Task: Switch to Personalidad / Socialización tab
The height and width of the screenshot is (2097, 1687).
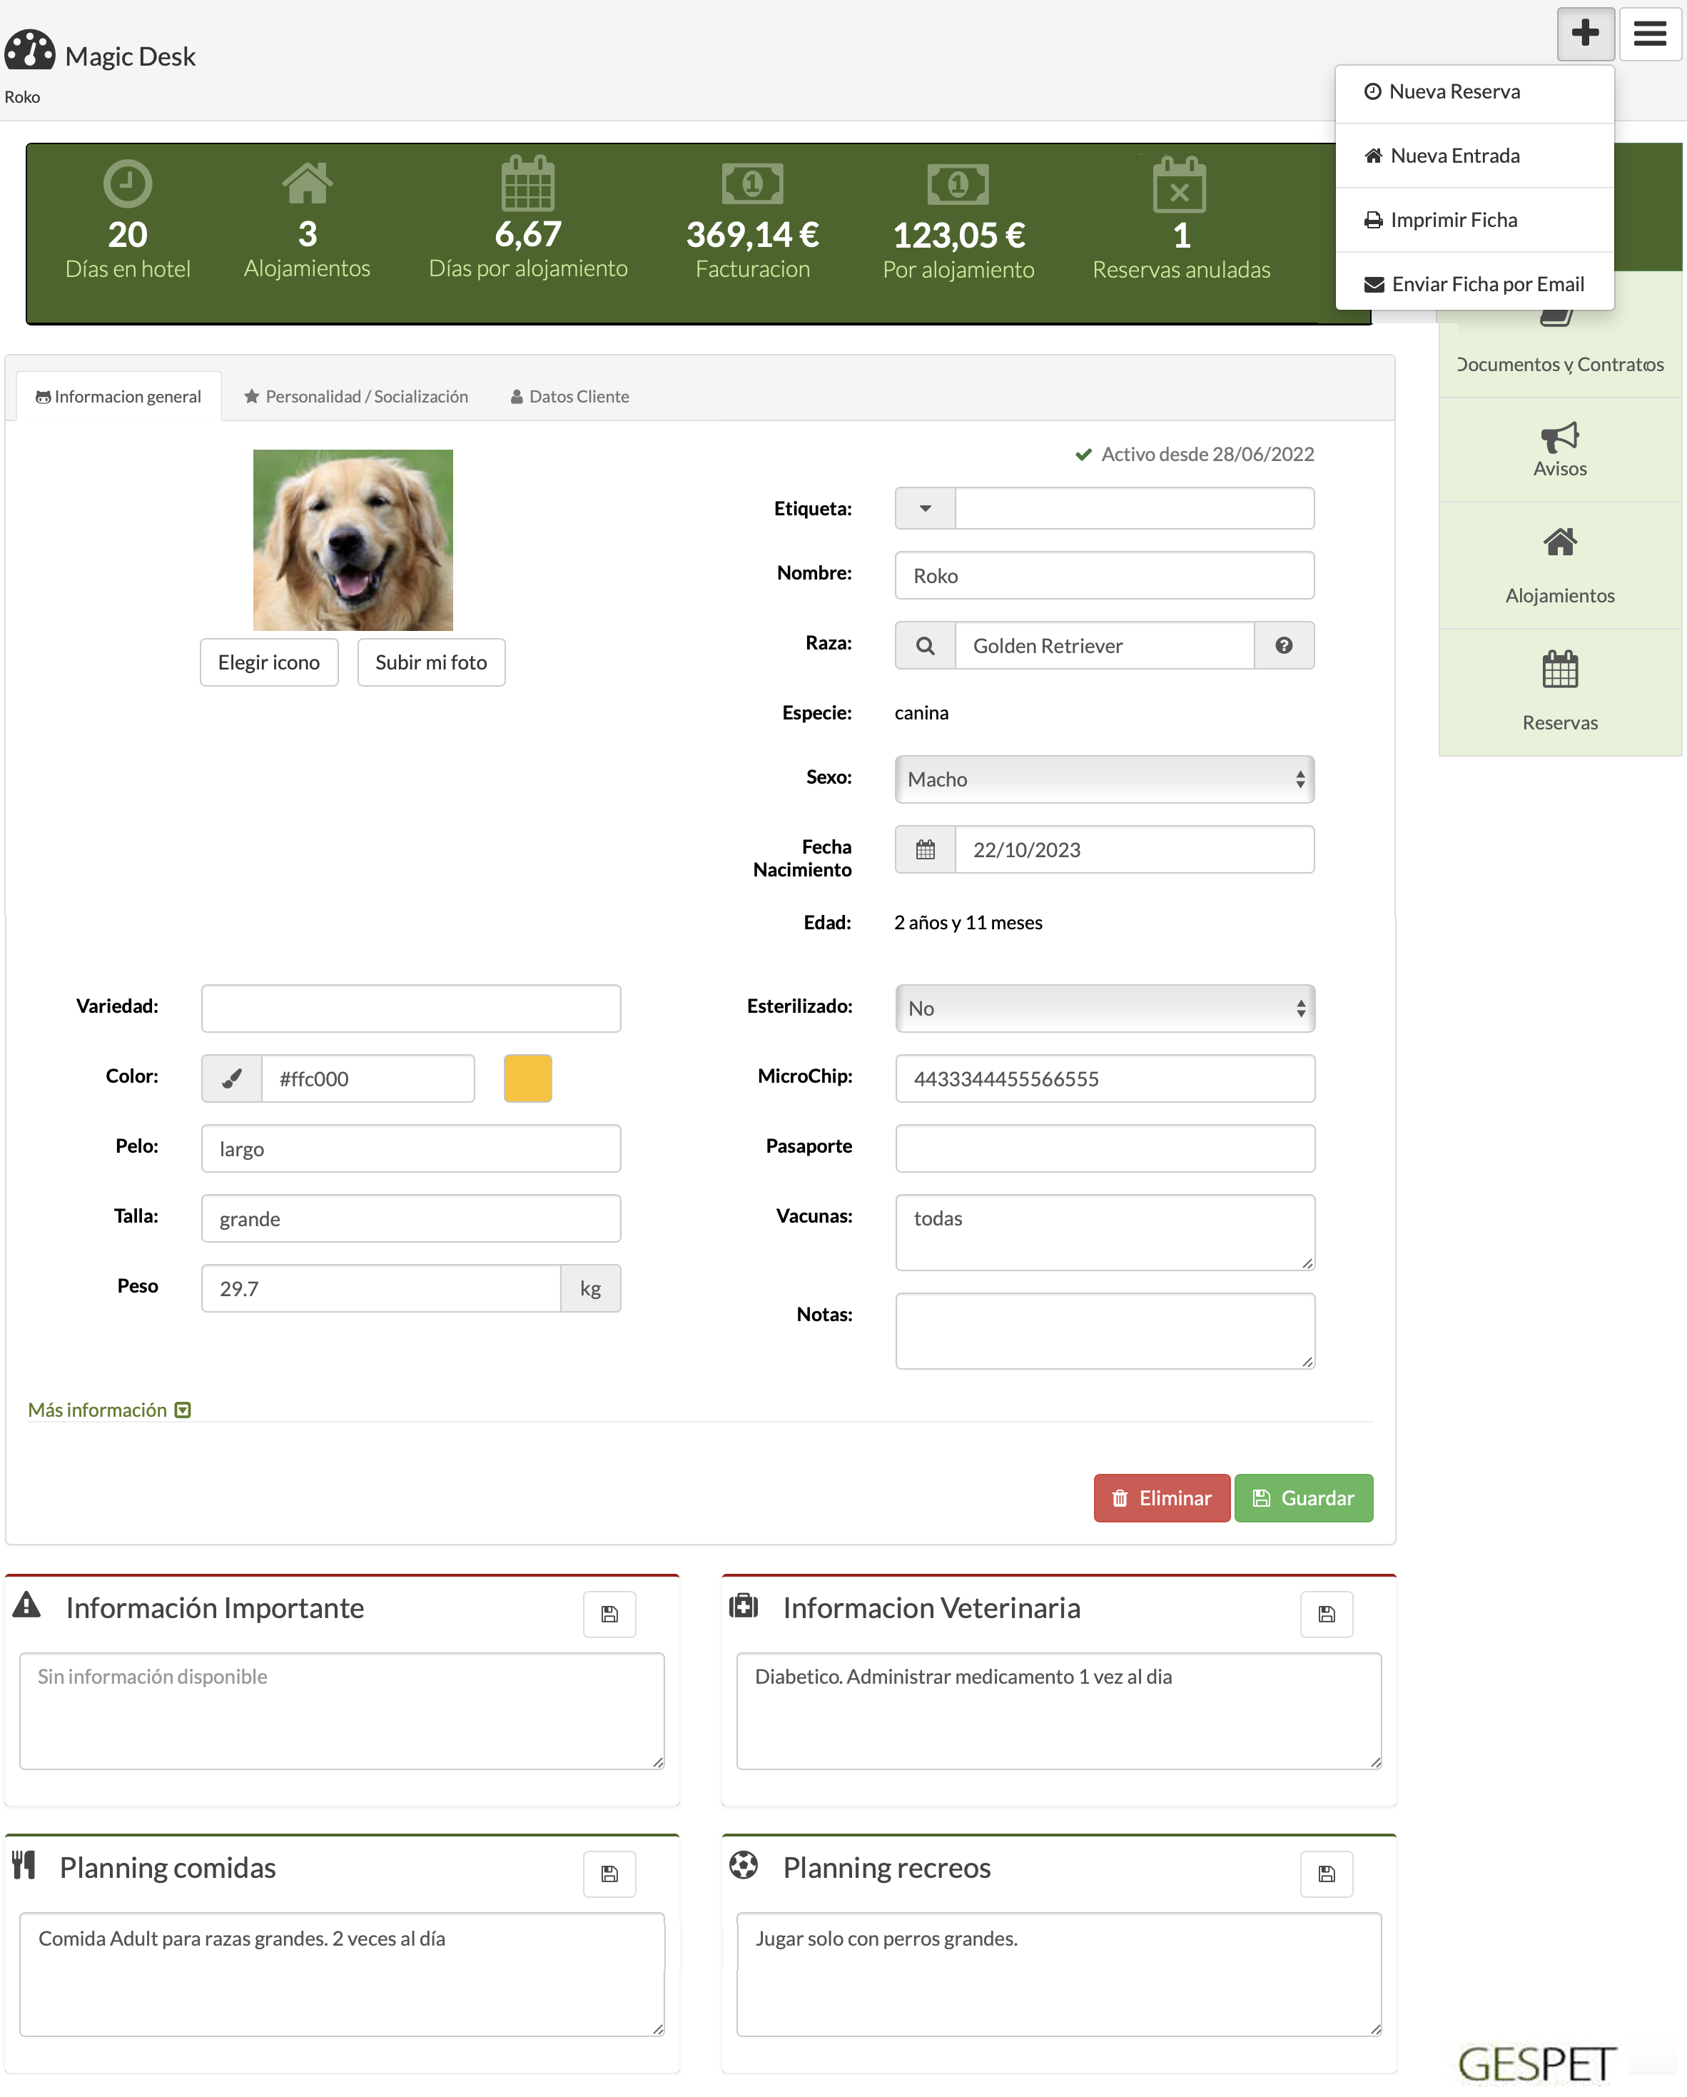Action: point(356,396)
